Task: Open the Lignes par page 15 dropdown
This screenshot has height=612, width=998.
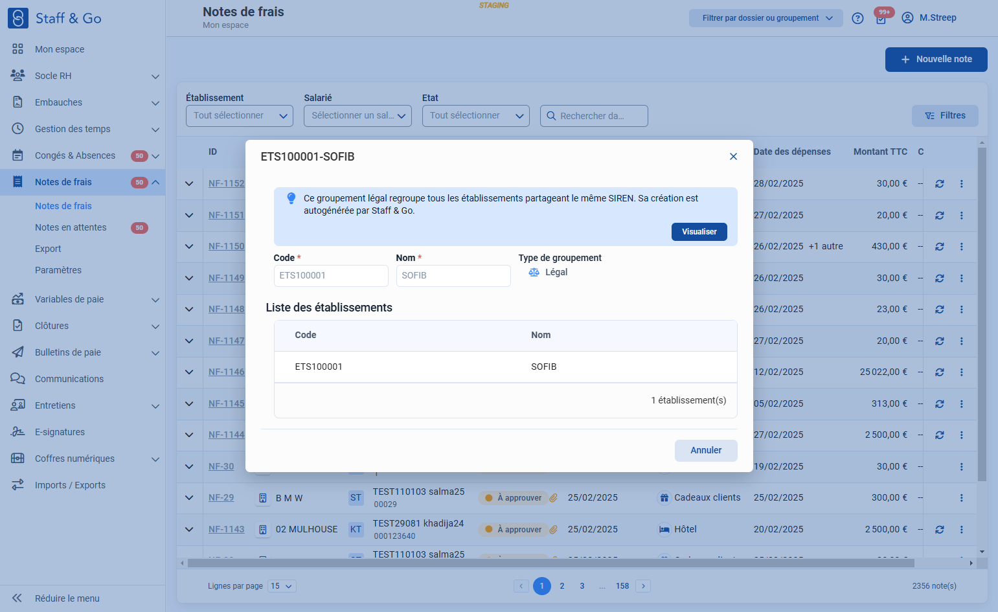Action: (x=282, y=586)
